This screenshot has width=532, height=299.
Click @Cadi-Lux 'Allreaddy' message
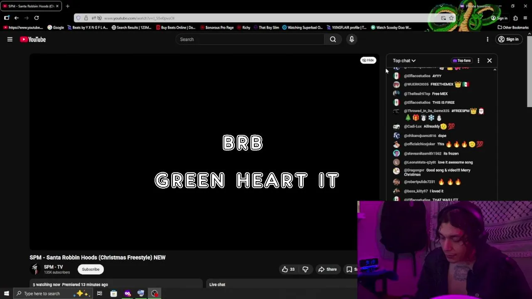click(x=441, y=127)
